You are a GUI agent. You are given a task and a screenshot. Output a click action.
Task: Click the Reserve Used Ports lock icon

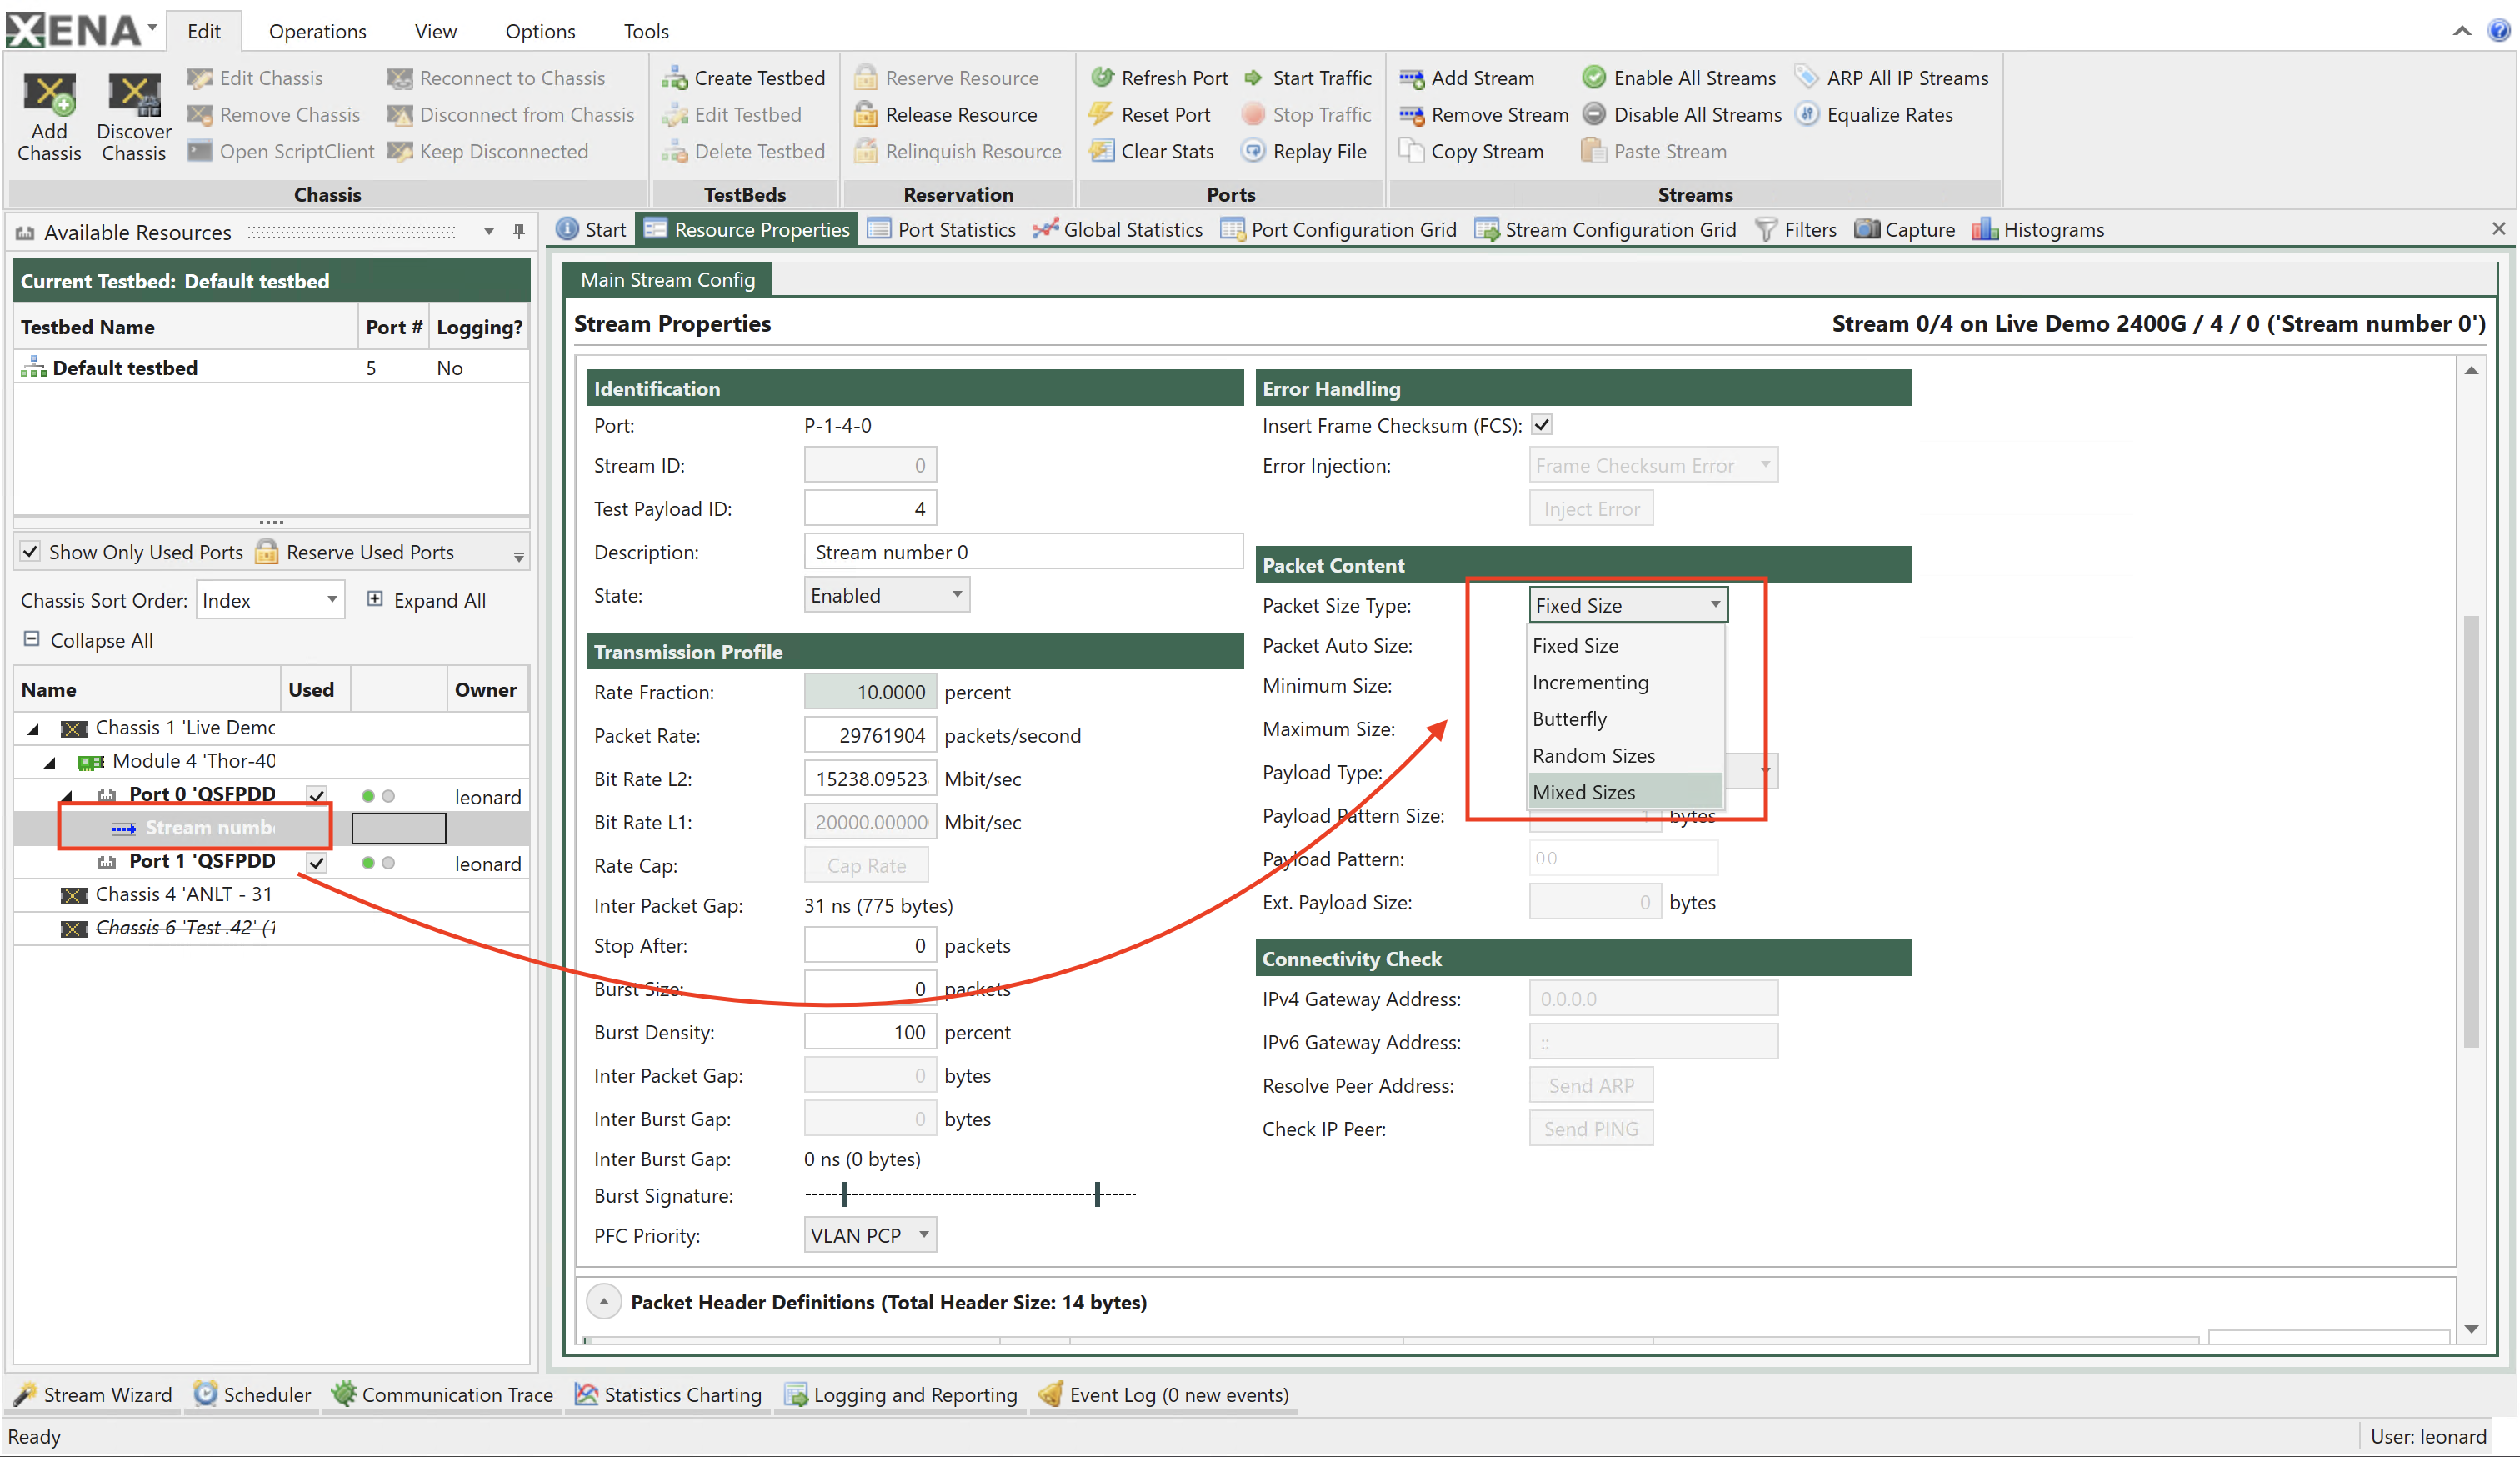pyautogui.click(x=266, y=552)
